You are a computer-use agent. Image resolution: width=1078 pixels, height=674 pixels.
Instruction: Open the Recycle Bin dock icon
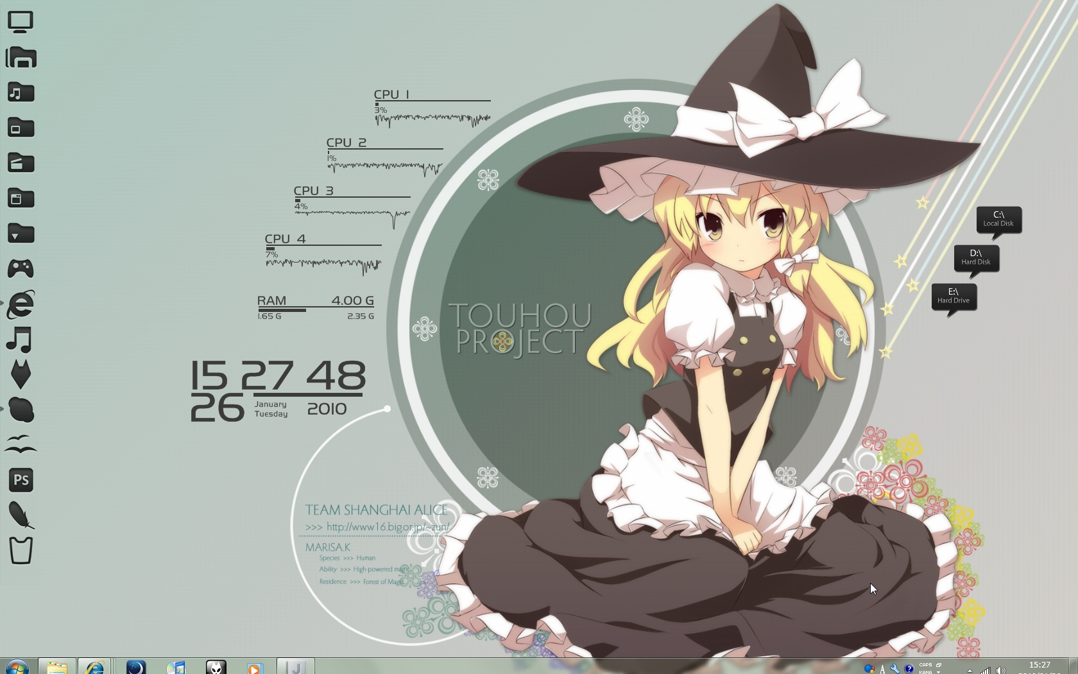pyautogui.click(x=21, y=551)
